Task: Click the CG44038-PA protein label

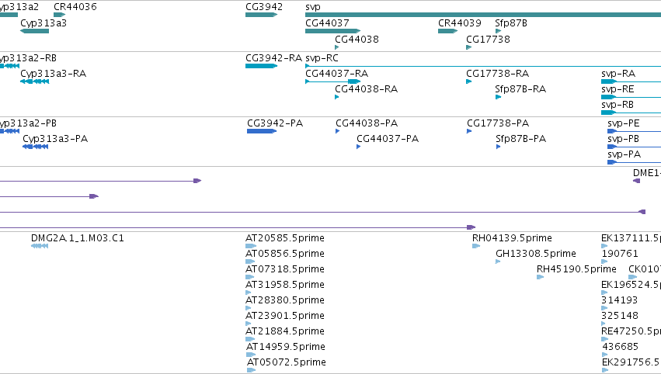Action: (367, 123)
